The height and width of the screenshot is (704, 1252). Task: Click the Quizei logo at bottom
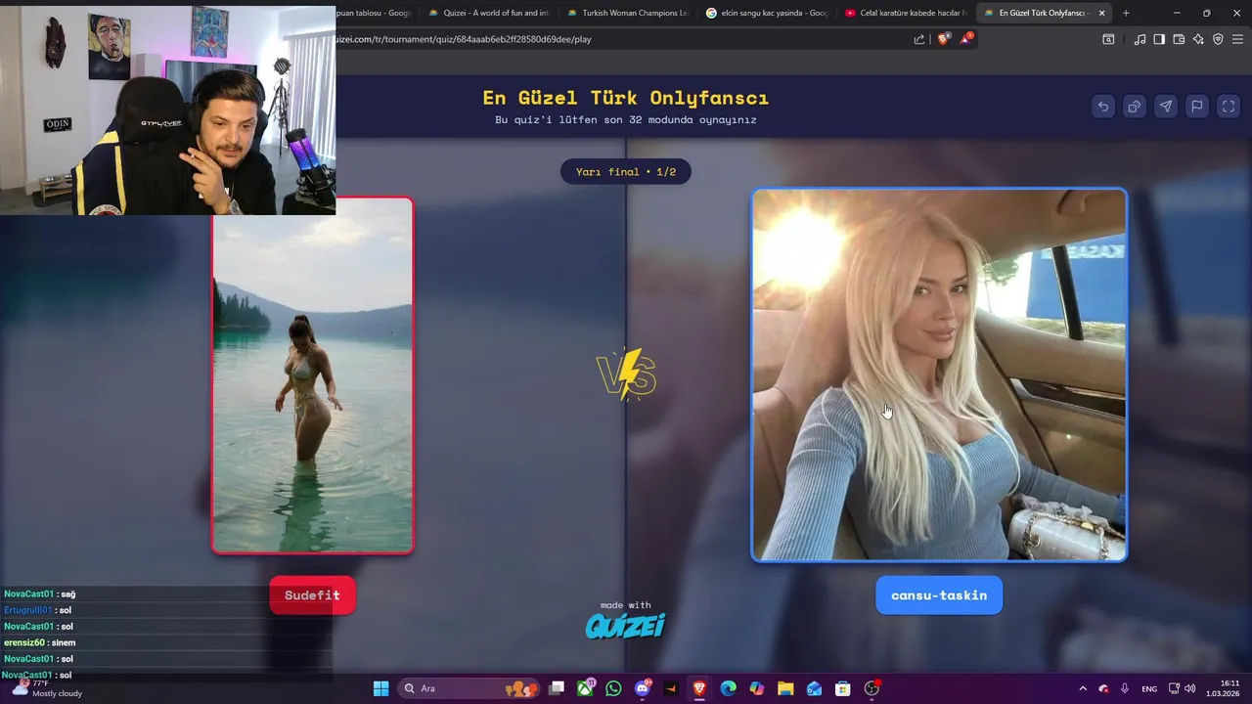point(626,626)
